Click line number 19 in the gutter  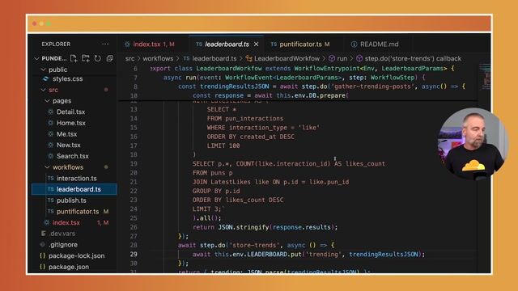pyautogui.click(x=134, y=163)
